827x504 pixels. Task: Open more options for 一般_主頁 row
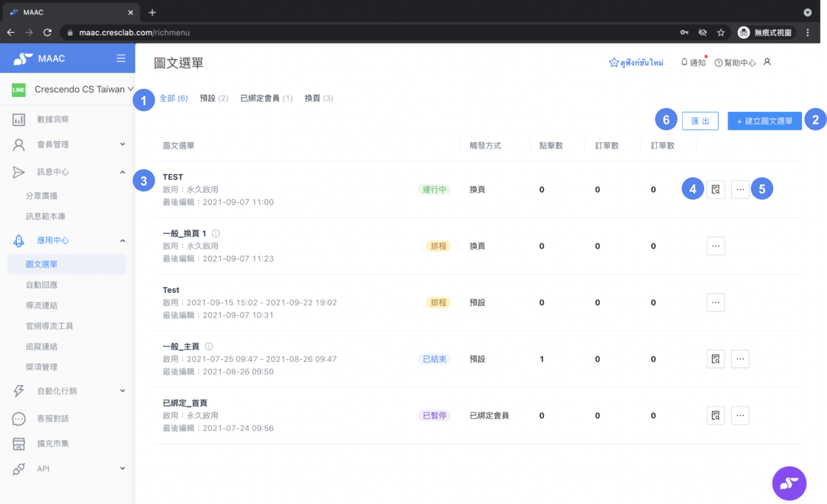click(740, 359)
